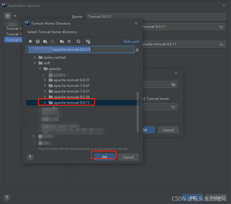Click the file tree vertical scrollbar
The width and height of the screenshot is (231, 204).
(138, 112)
